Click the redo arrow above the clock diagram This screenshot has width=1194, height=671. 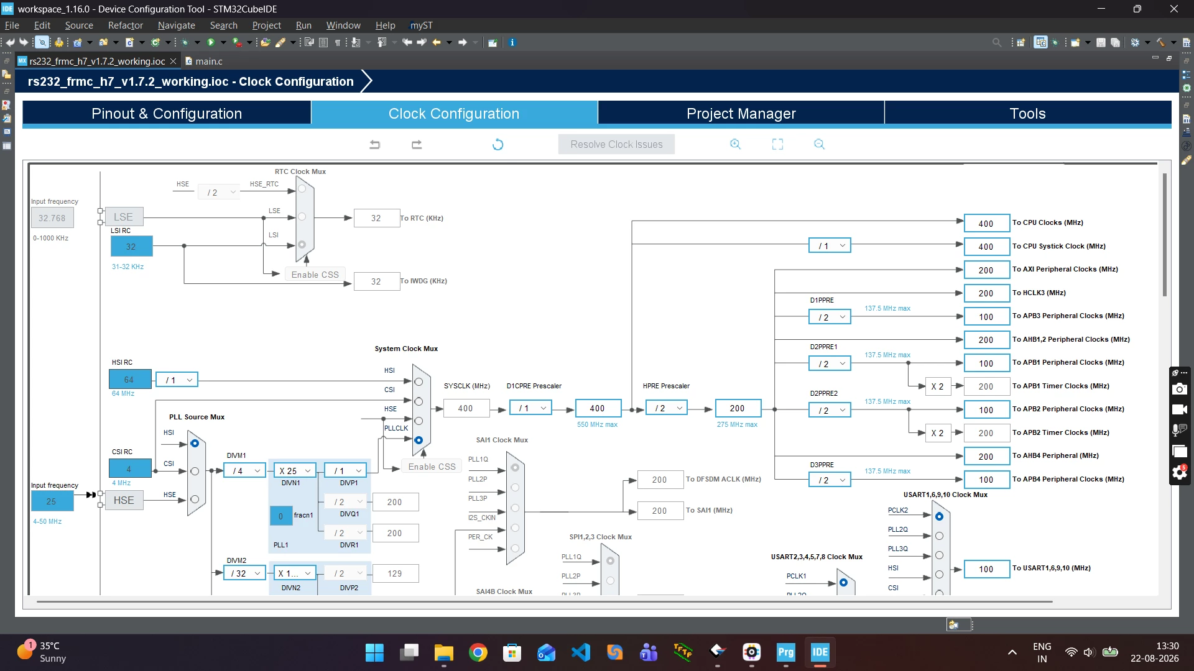coord(417,145)
